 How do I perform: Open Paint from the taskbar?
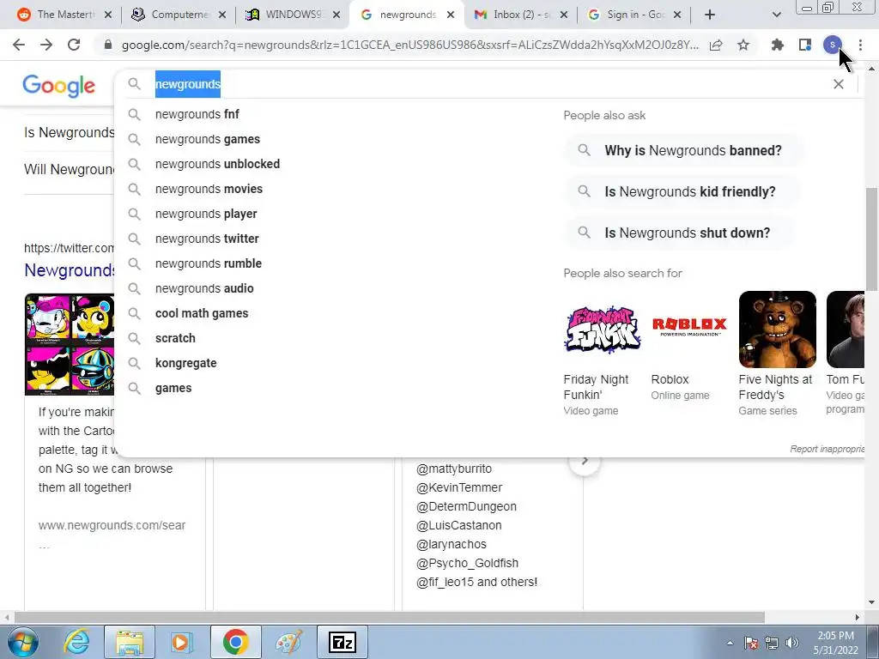point(288,642)
